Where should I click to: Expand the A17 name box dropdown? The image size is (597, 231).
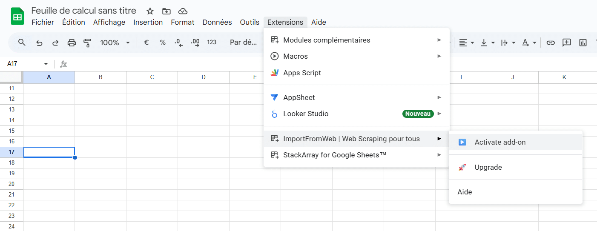(46, 64)
